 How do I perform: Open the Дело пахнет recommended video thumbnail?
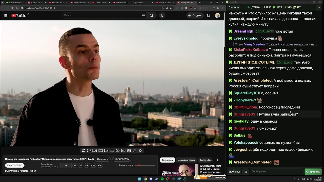point(179,170)
